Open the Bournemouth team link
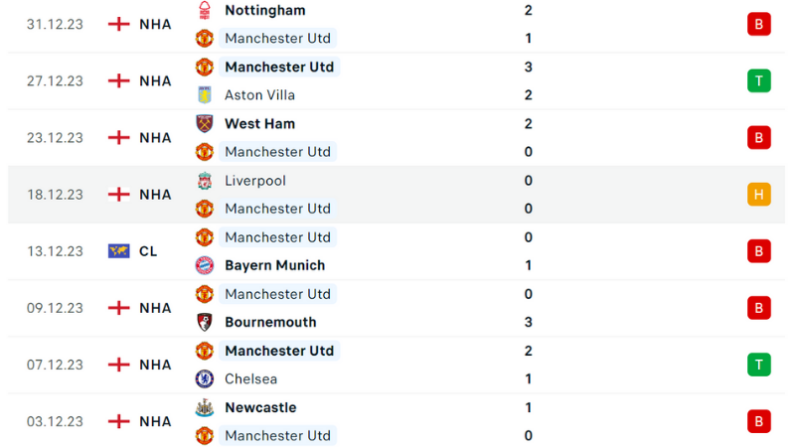795x447 pixels. click(x=270, y=322)
